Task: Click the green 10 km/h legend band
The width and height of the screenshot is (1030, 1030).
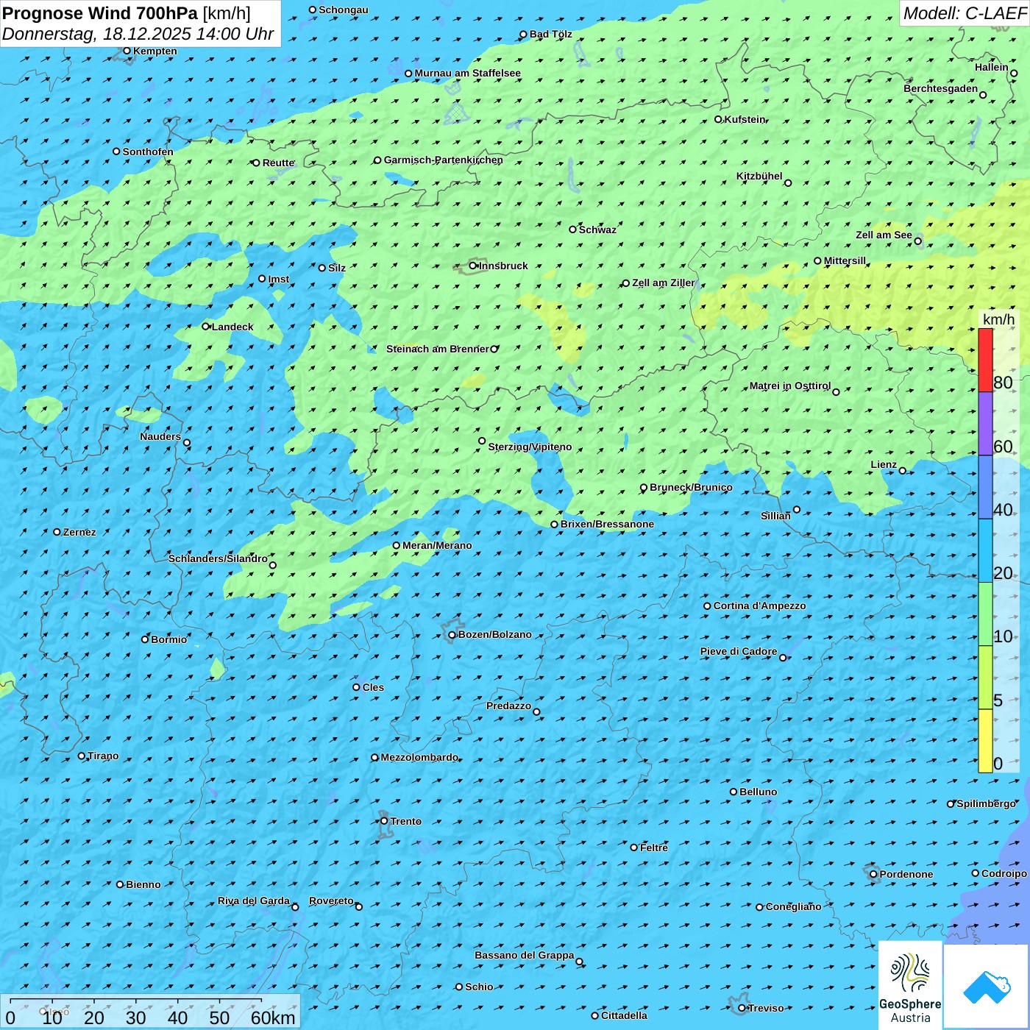Action: pyautogui.click(x=985, y=614)
